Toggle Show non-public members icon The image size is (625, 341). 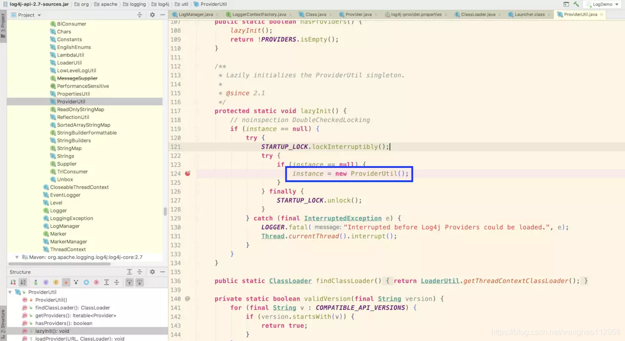tap(66, 282)
